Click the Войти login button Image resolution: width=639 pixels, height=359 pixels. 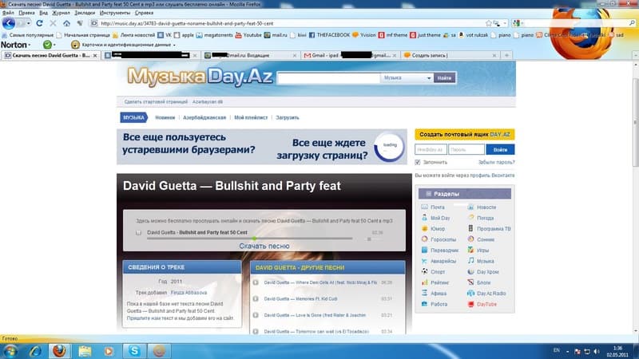click(500, 149)
